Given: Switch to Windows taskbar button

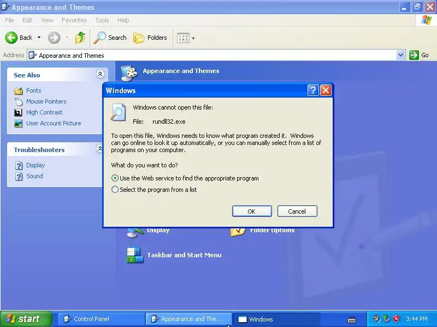Looking at the screenshot, I should (276, 319).
